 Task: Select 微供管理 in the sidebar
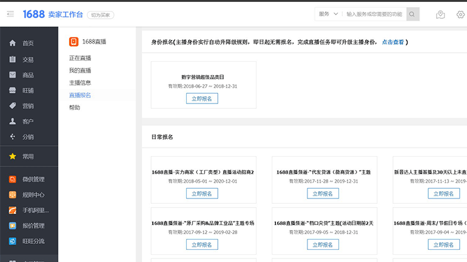tap(33, 179)
